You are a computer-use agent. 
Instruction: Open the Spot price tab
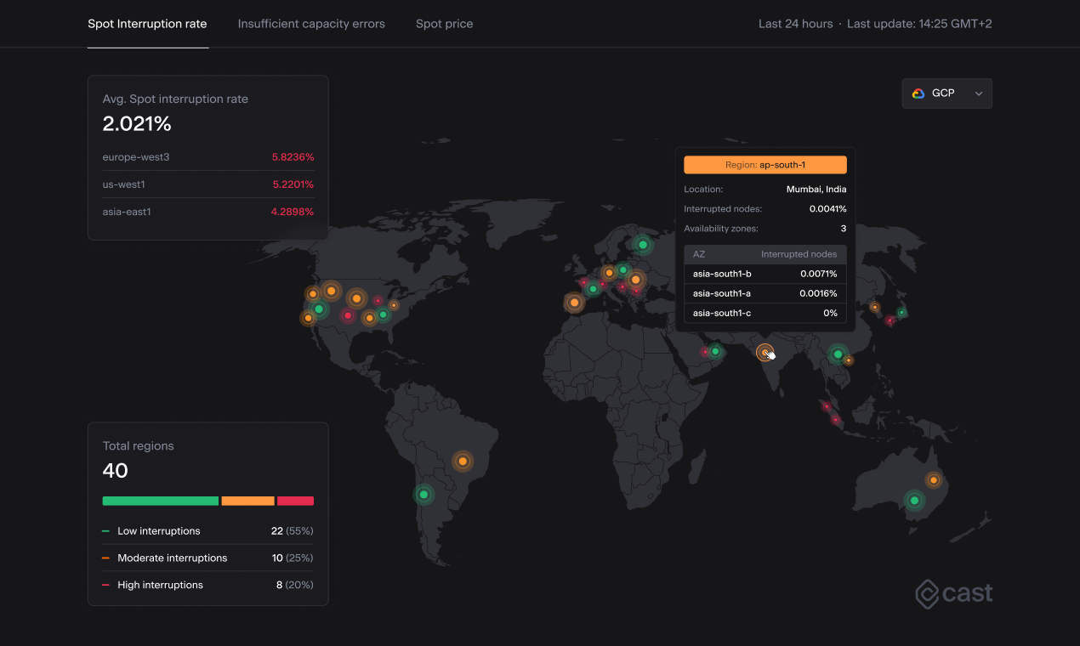point(444,24)
